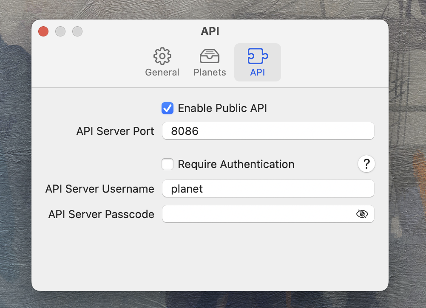Disable the Enable Public API checkbox

168,108
